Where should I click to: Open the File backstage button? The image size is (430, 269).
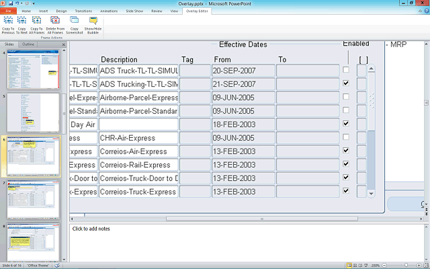click(x=8, y=11)
